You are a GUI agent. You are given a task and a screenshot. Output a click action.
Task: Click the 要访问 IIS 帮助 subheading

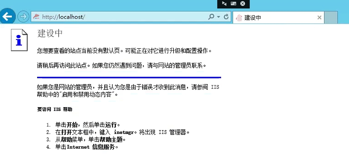(55, 109)
